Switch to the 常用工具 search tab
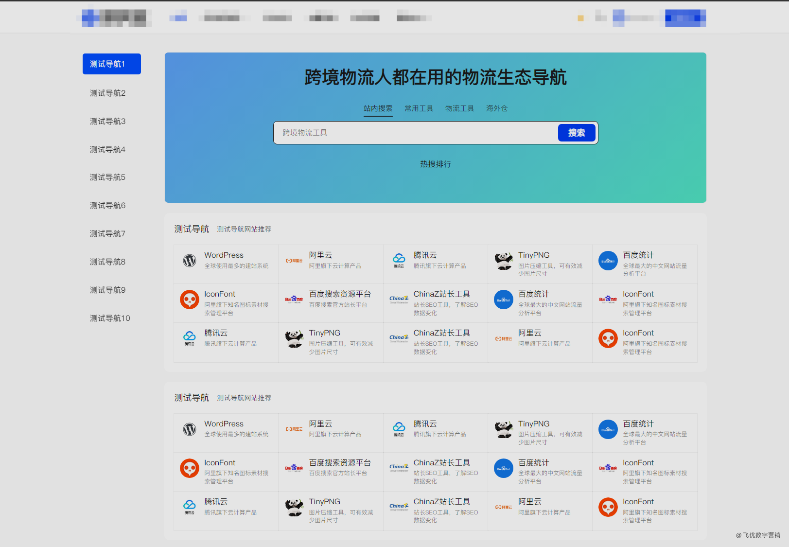 419,108
